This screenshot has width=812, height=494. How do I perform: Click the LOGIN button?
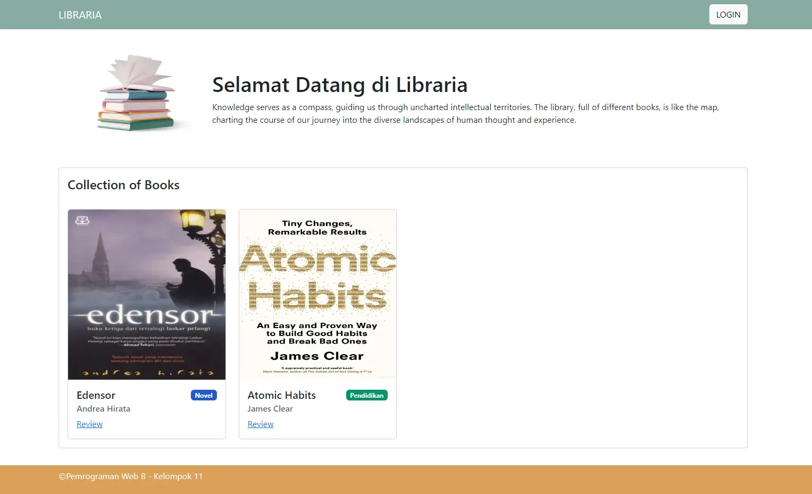728,14
